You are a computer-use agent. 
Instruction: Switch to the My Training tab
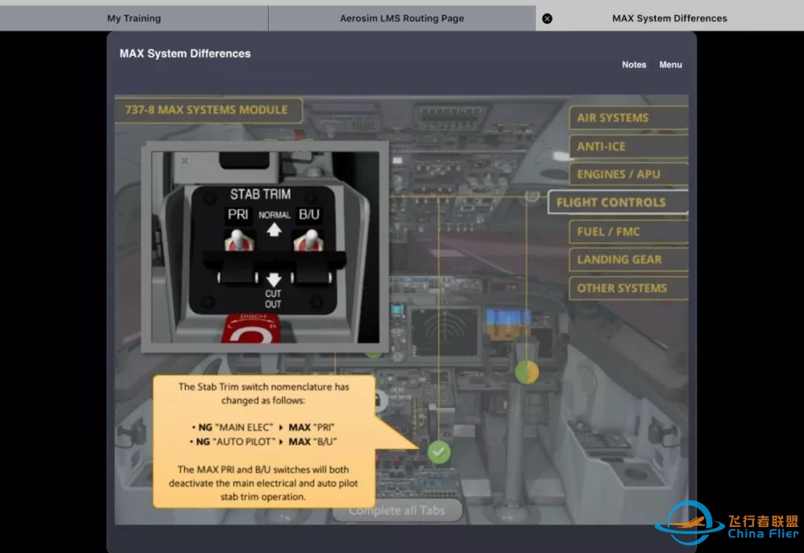pyautogui.click(x=134, y=19)
